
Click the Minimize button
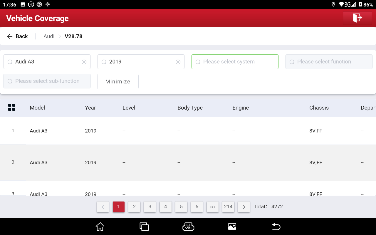118,81
